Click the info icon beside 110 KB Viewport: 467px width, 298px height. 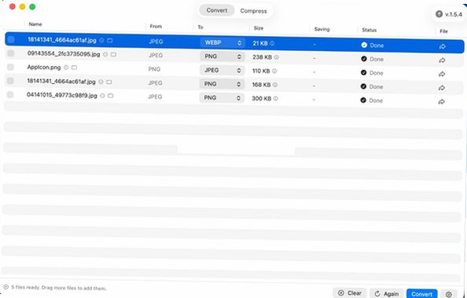click(274, 71)
